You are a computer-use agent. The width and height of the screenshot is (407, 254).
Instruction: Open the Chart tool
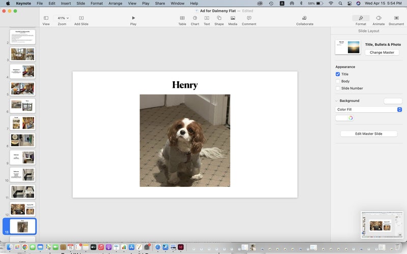coord(195,18)
